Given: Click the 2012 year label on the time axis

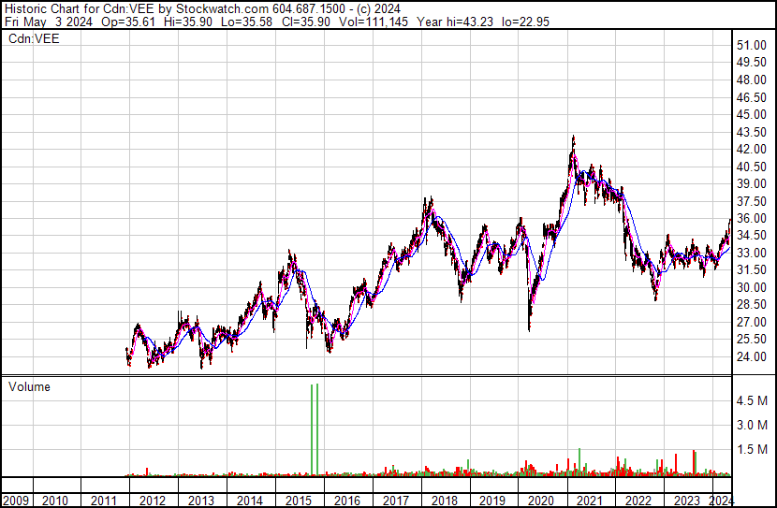Looking at the screenshot, I should (152, 501).
